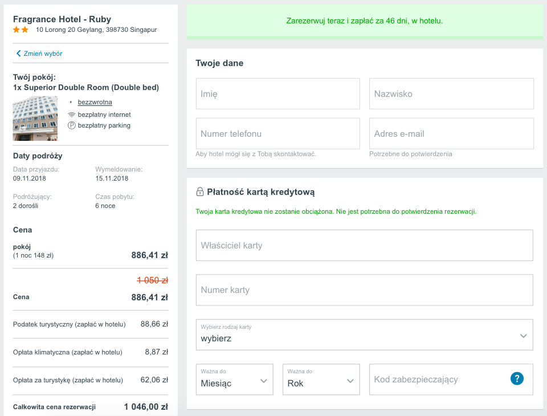
Task: Click the parking icon next to bezpłatny parking
Action: tap(72, 125)
